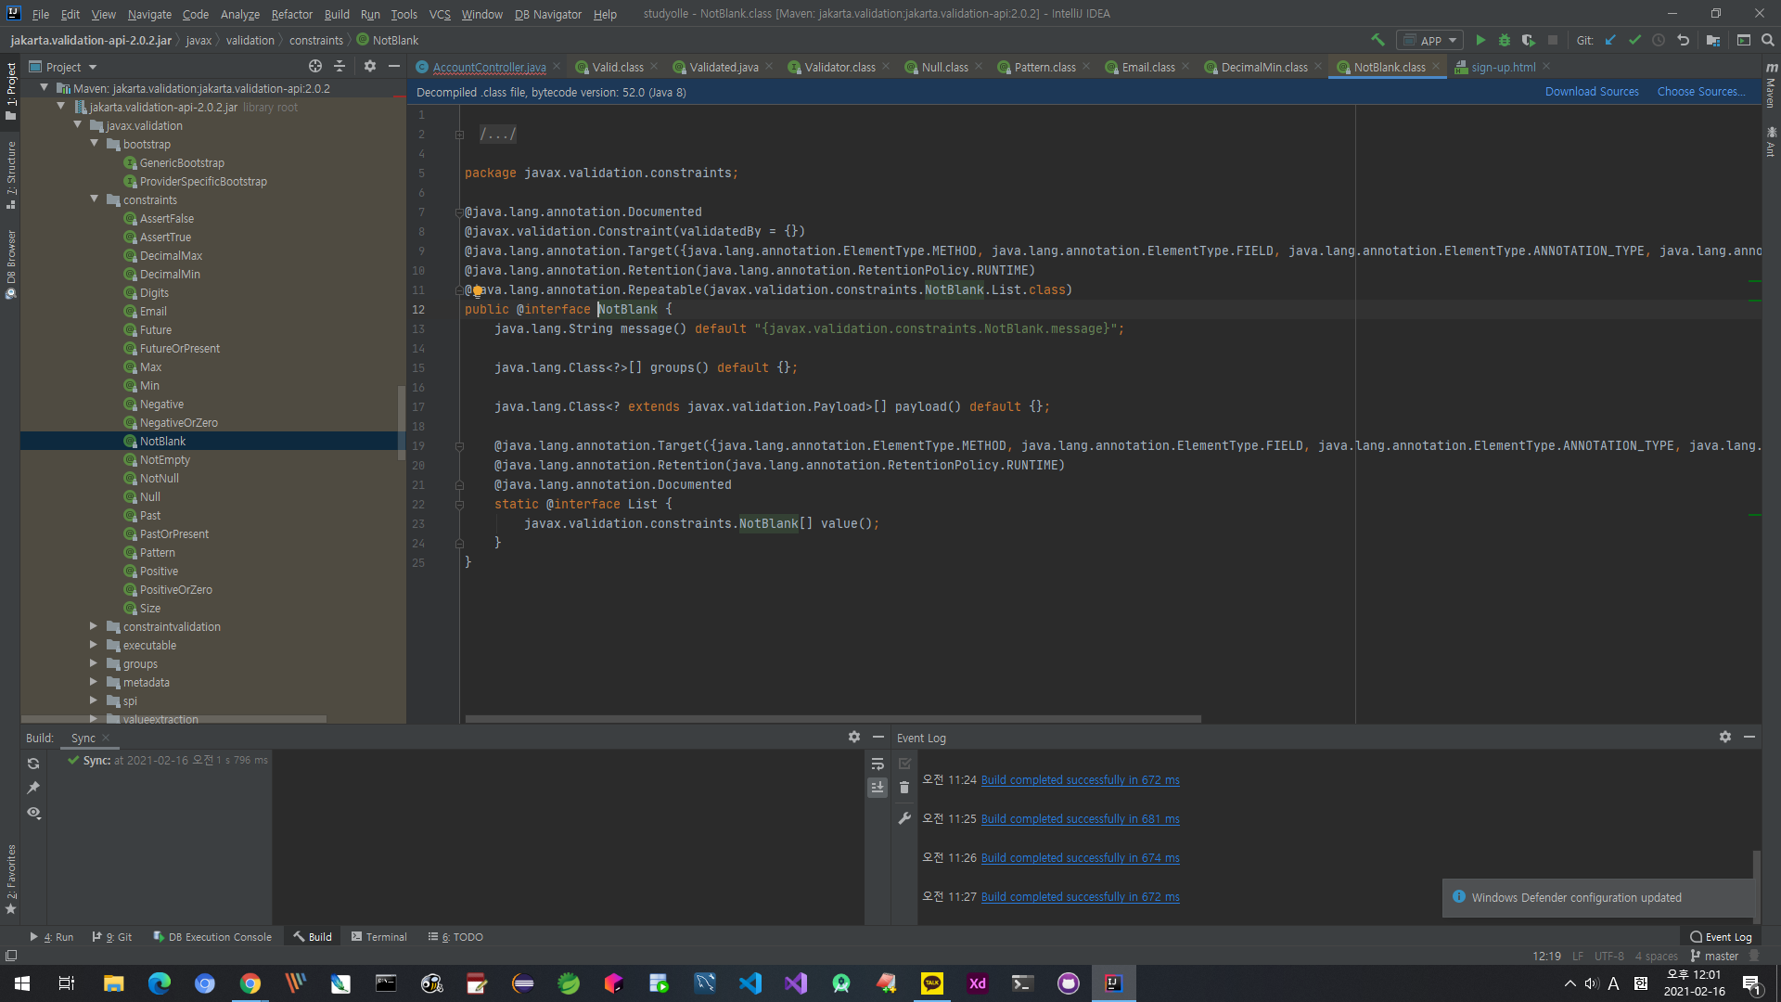Click the locate-in-project target icon
Image resolution: width=1781 pixels, height=1002 pixels.
pyautogui.click(x=315, y=66)
